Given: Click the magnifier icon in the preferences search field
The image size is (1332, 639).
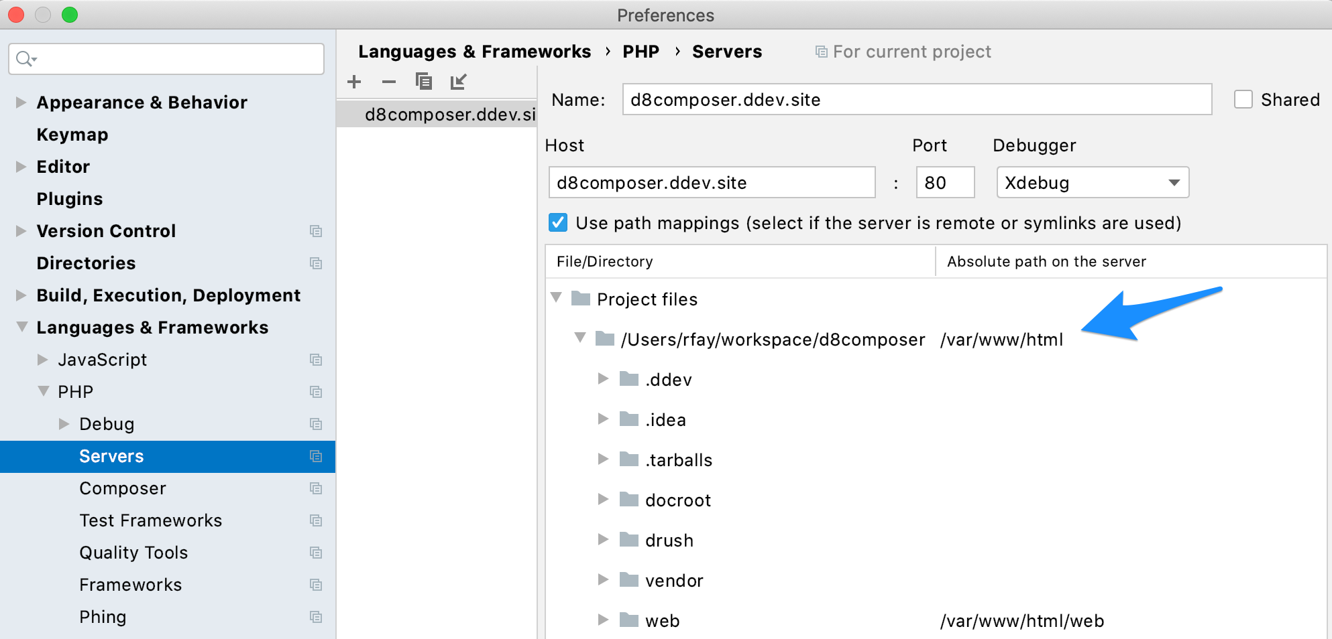Looking at the screenshot, I should tap(24, 59).
